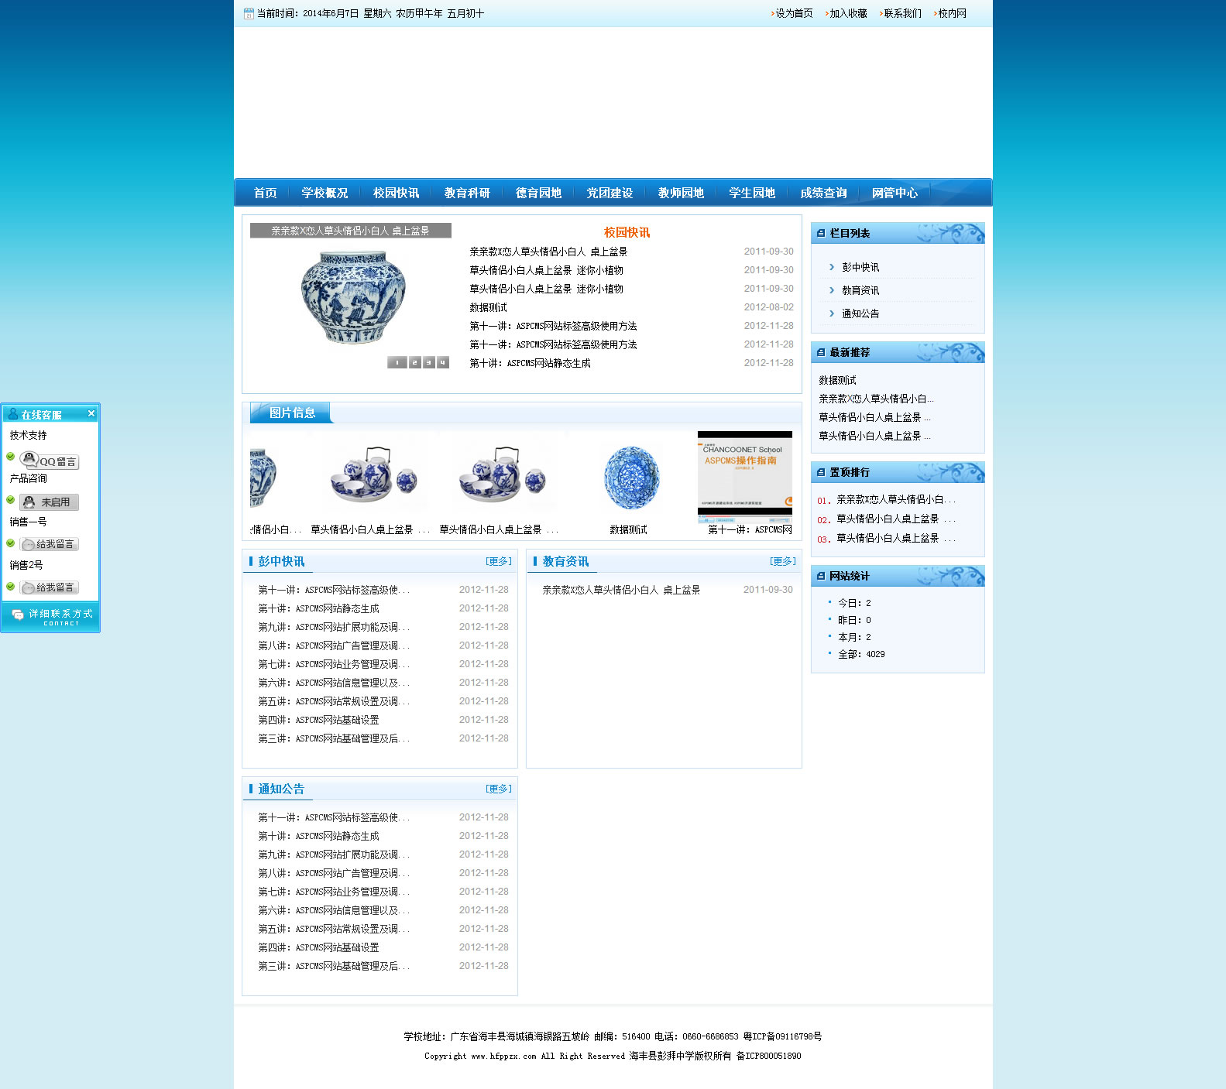Click the calendar icon beside 当前时间
Image resolution: width=1226 pixels, height=1089 pixels.
pos(249,13)
